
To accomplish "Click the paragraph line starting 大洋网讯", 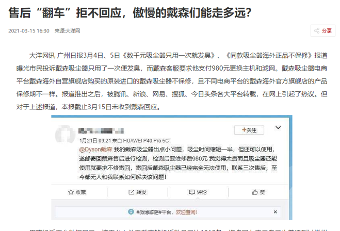I will click(178, 56).
